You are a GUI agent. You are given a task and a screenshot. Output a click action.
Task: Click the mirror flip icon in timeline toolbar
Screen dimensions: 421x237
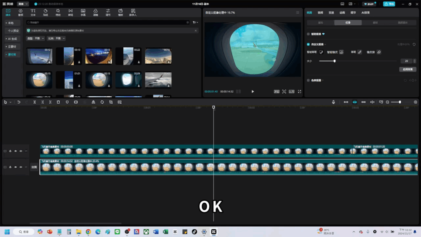pos(93,102)
